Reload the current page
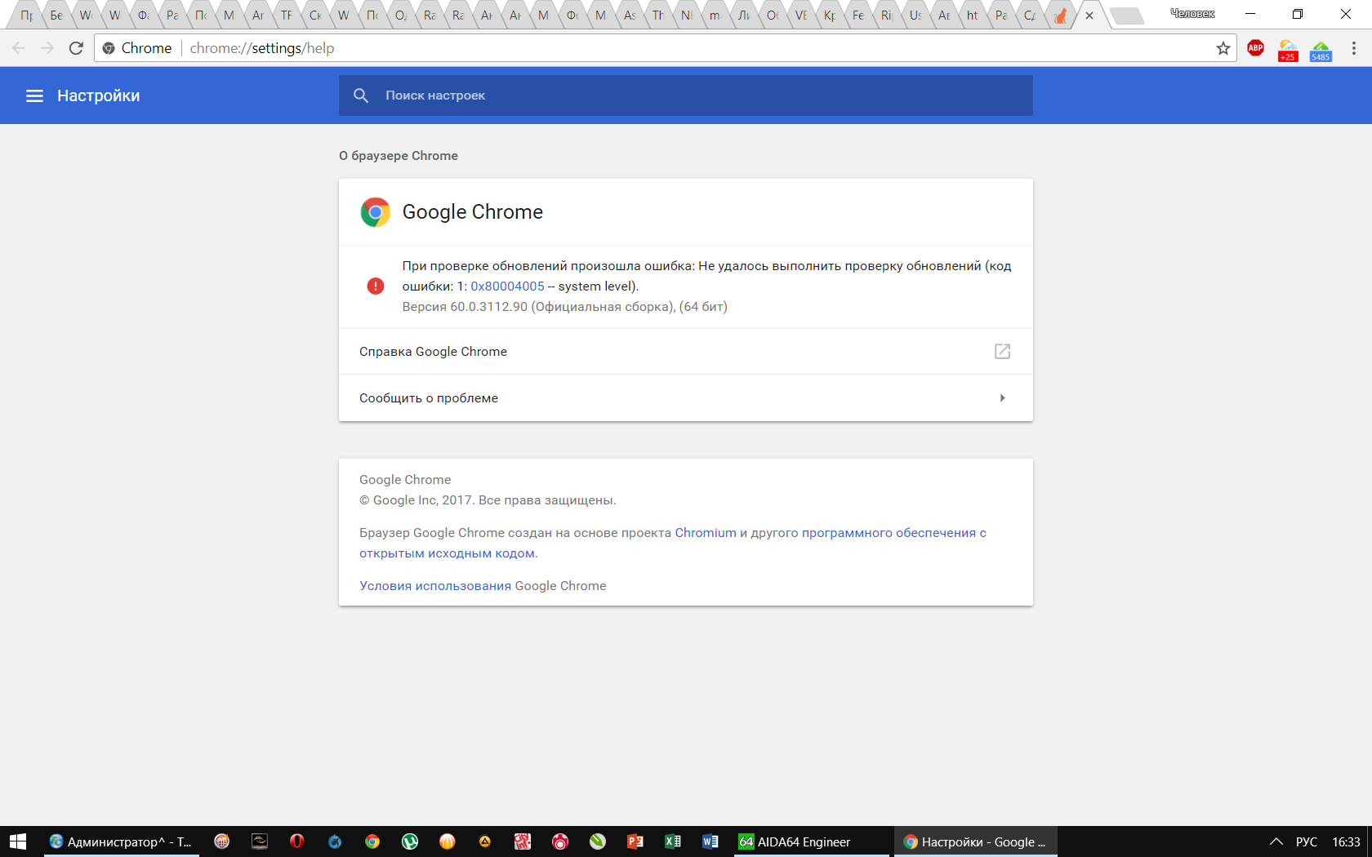 point(76,48)
